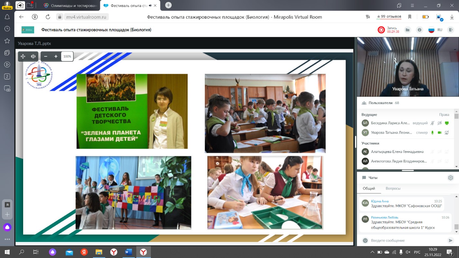The width and height of the screenshot is (459, 258).
Task: Open Word from the taskbar
Action: click(128, 252)
